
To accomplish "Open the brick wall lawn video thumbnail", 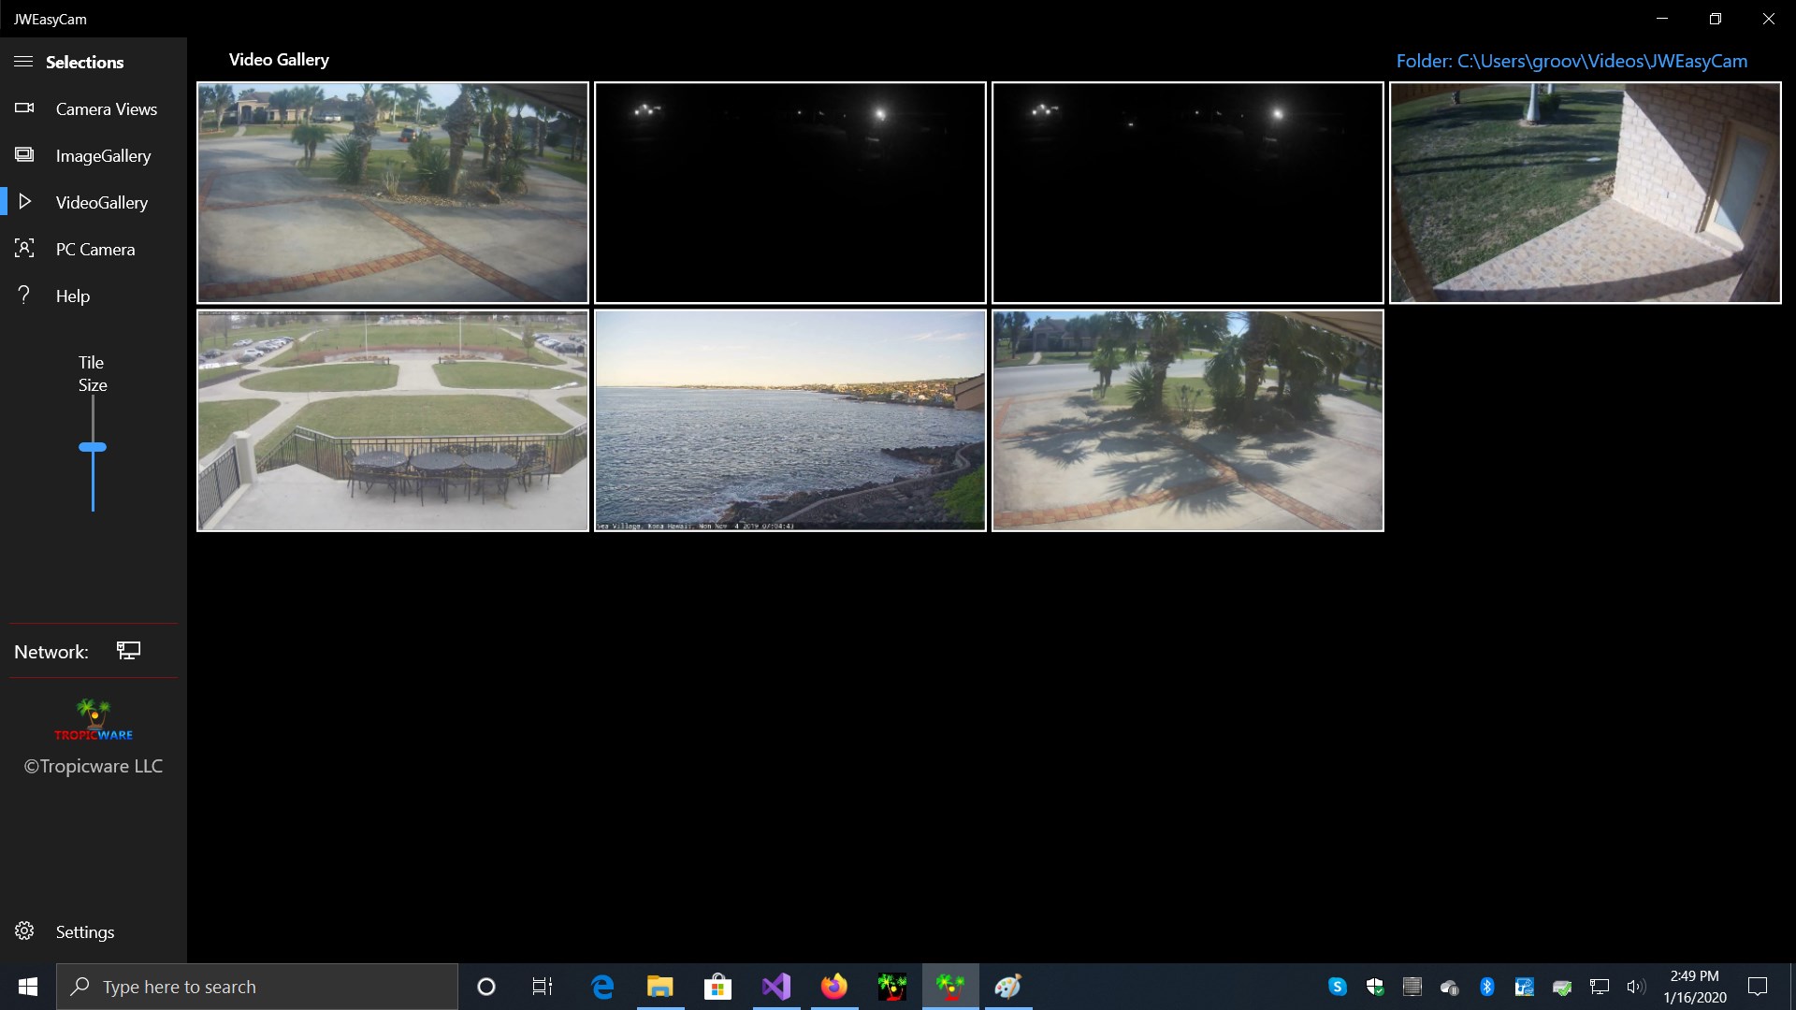I will pos(1586,193).
